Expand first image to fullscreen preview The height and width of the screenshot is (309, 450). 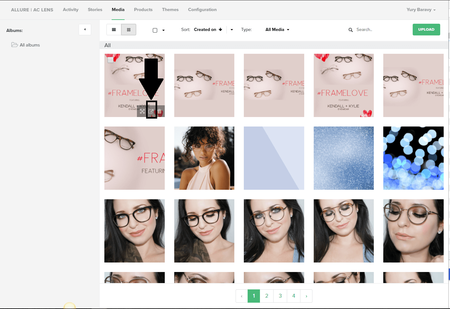pos(142,111)
